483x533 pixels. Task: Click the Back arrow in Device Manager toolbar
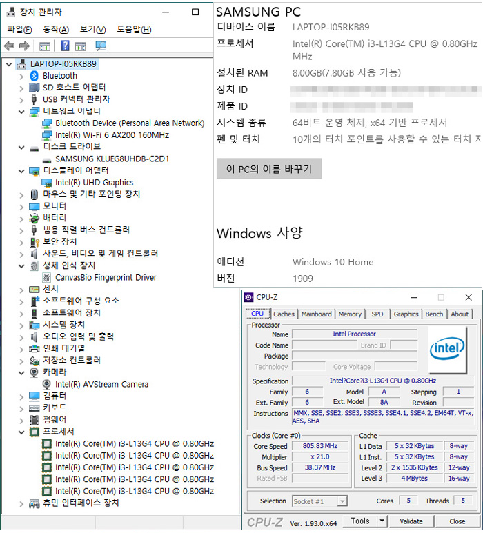(9, 46)
